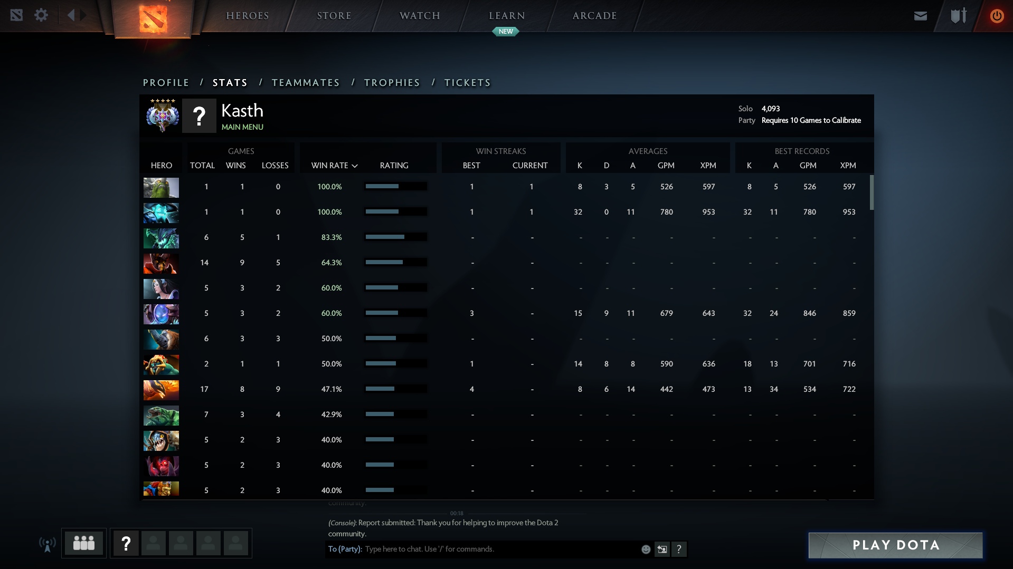1013x569 pixels.
Task: Click the solo MMR value 4,093
Action: 770,109
